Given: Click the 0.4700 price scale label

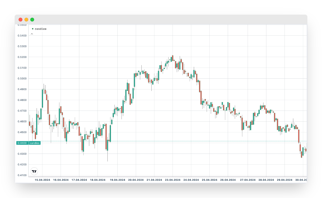Looking at the screenshot, I should pyautogui.click(x=22, y=111).
